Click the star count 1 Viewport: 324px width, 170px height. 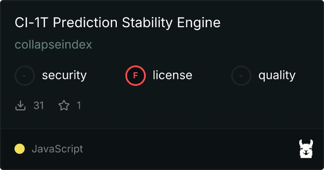(78, 105)
